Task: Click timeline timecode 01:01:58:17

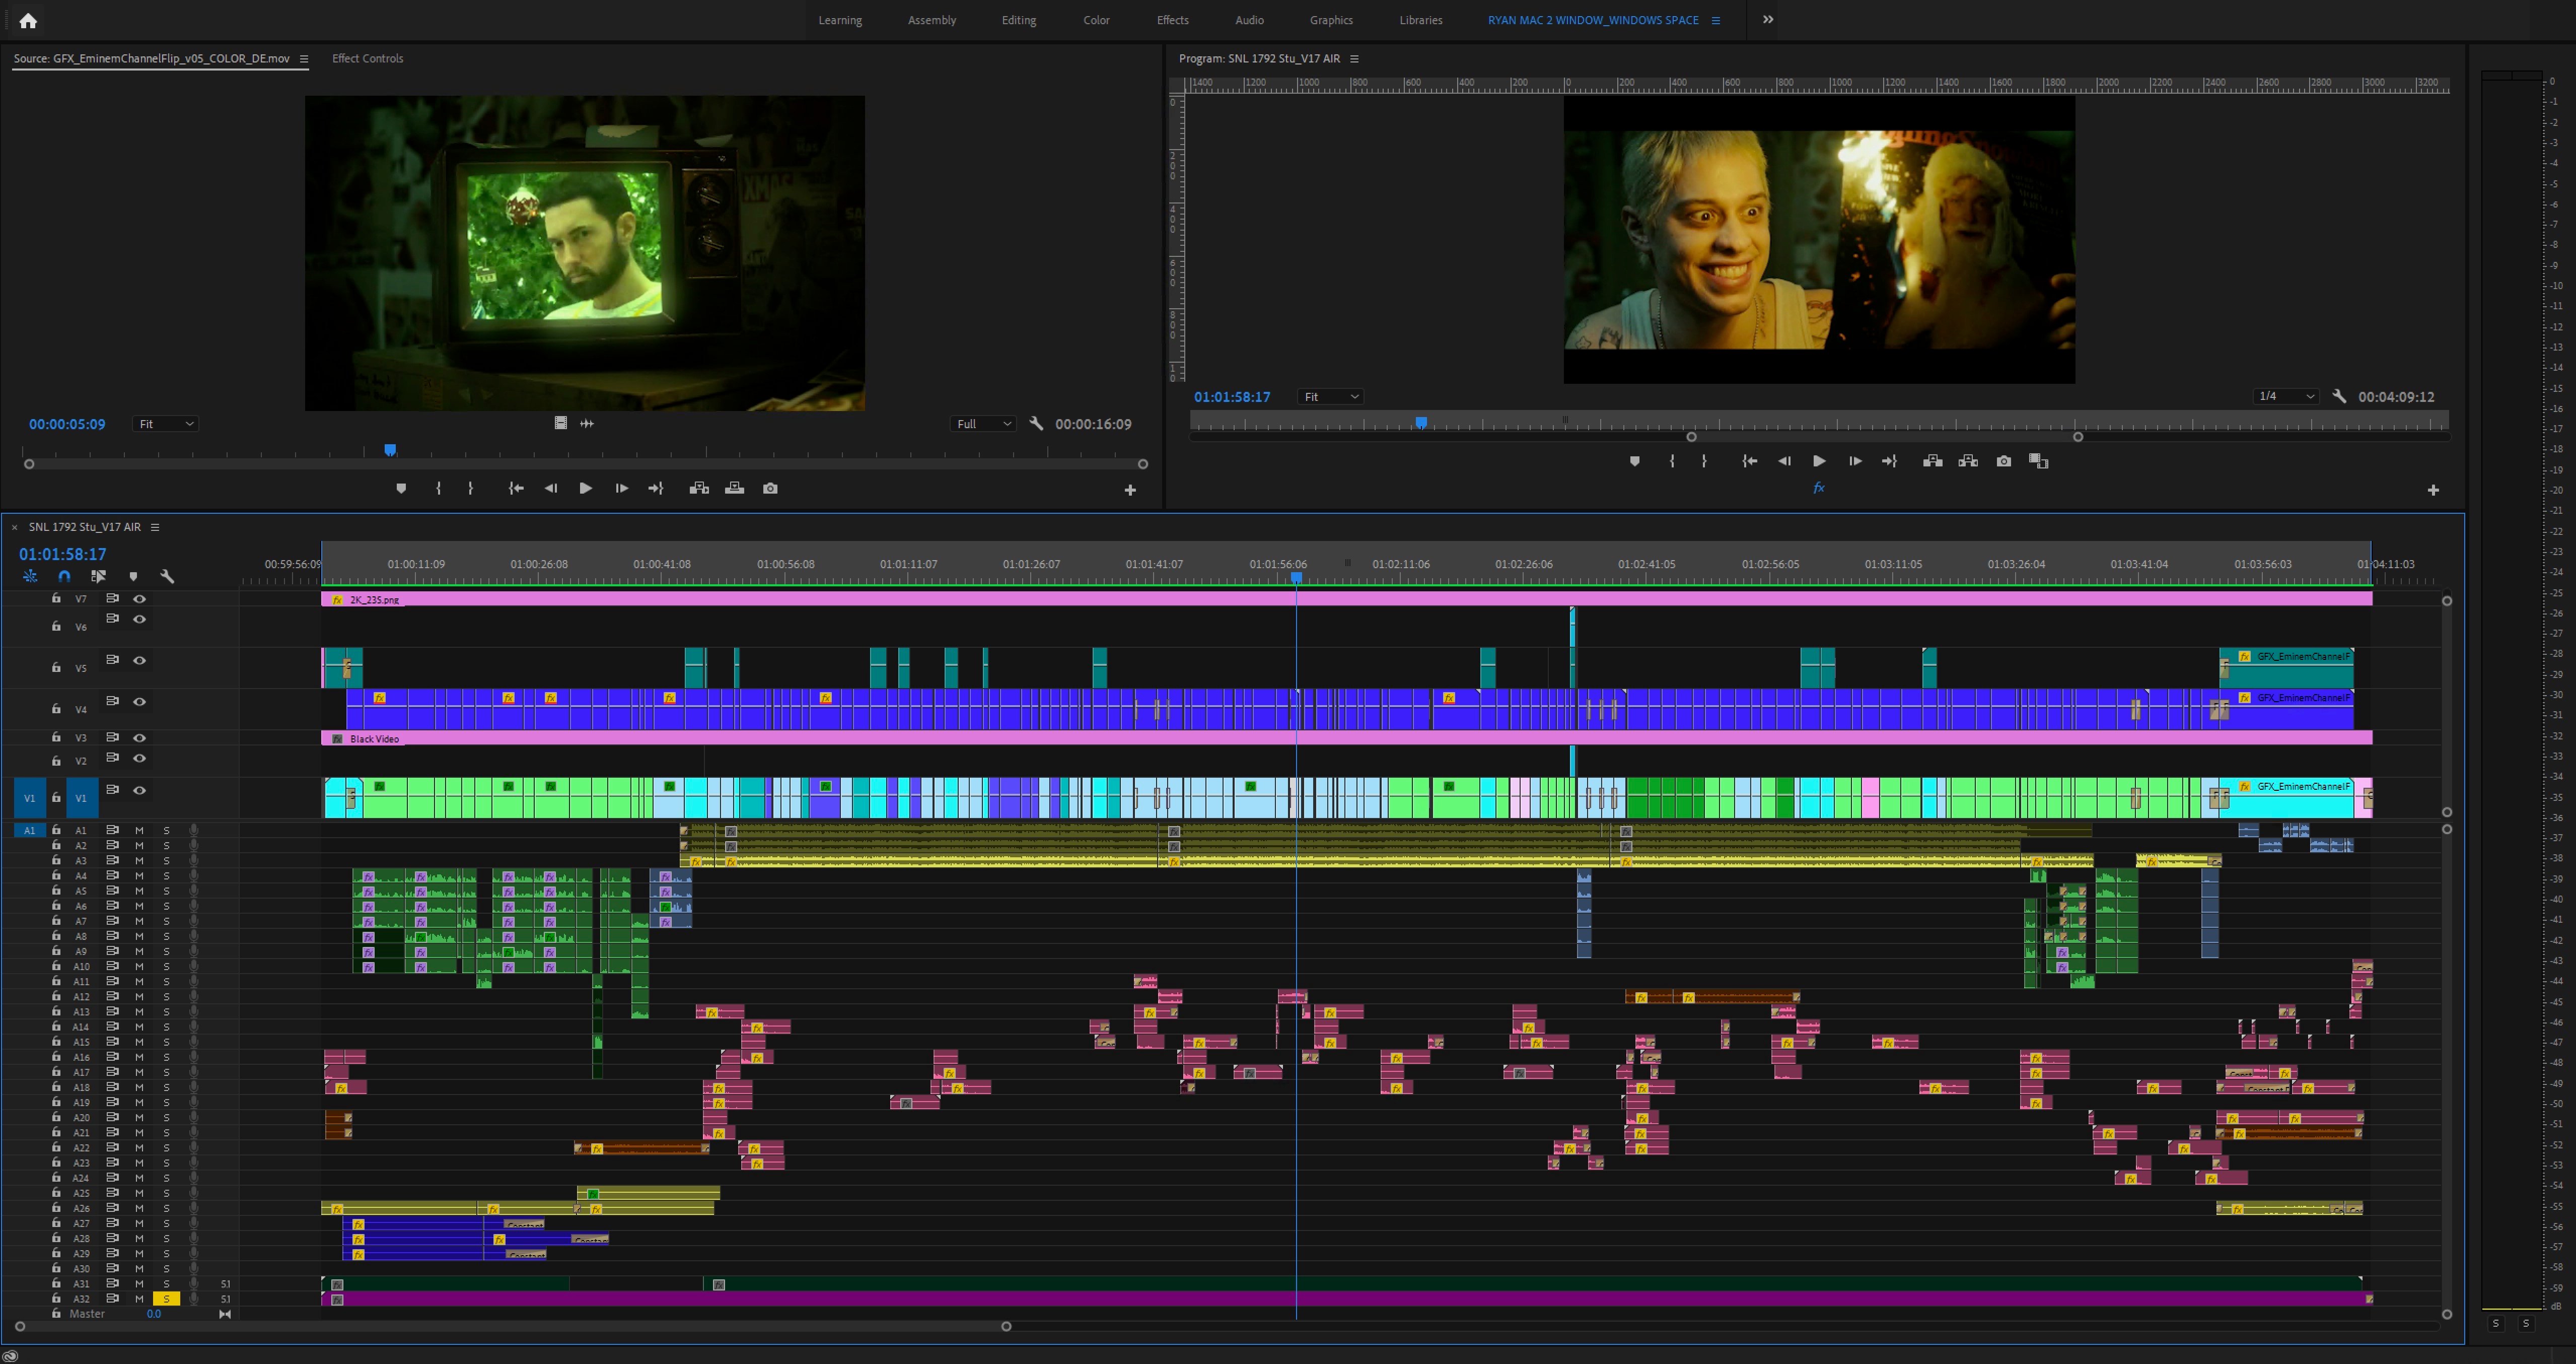Action: [x=62, y=554]
